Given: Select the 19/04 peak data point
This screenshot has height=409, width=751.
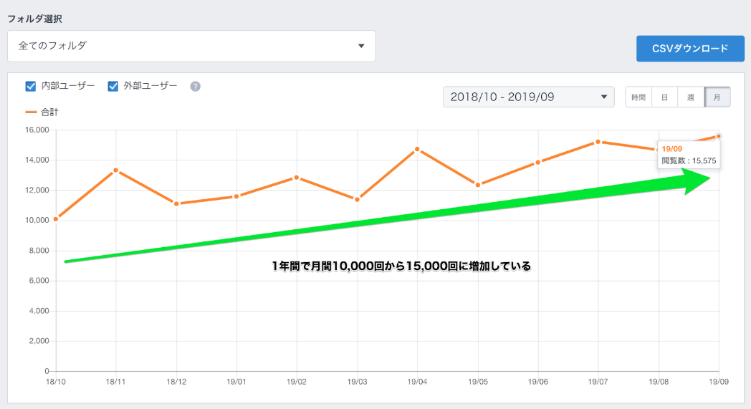Looking at the screenshot, I should [x=417, y=149].
